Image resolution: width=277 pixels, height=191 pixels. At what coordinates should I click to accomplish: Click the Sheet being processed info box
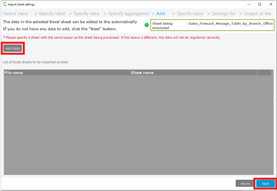(212, 25)
